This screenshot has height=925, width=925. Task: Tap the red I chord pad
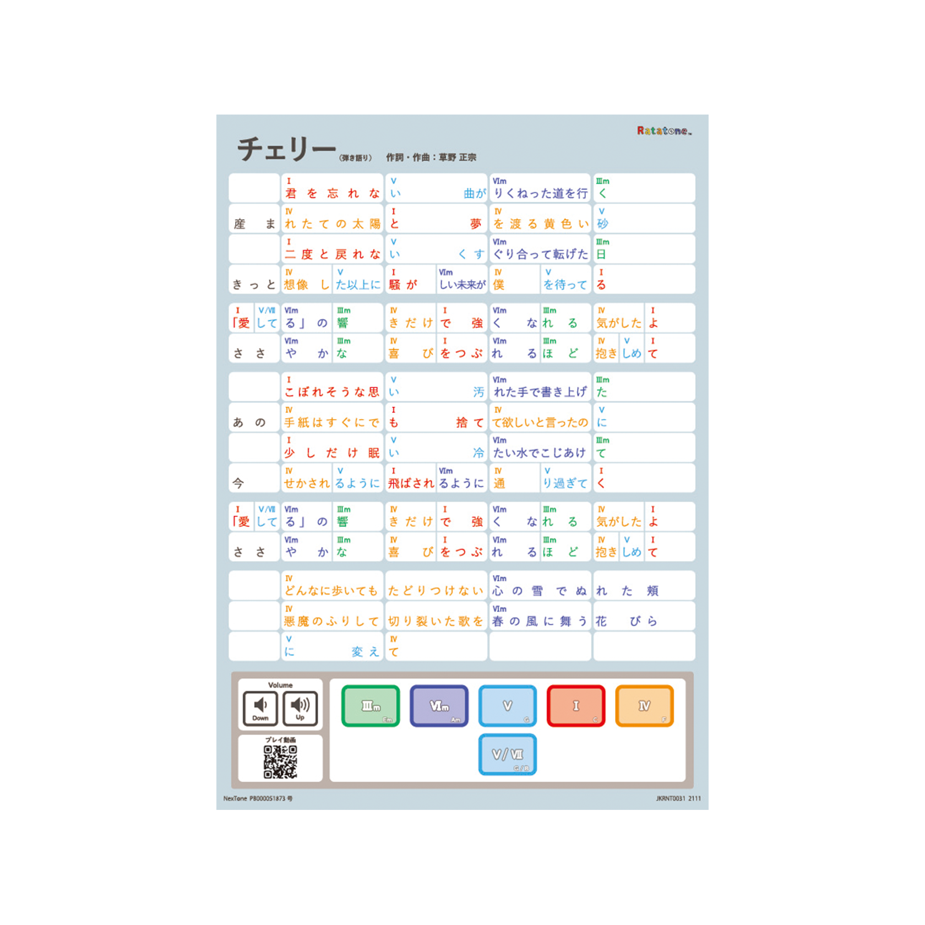pyautogui.click(x=576, y=706)
